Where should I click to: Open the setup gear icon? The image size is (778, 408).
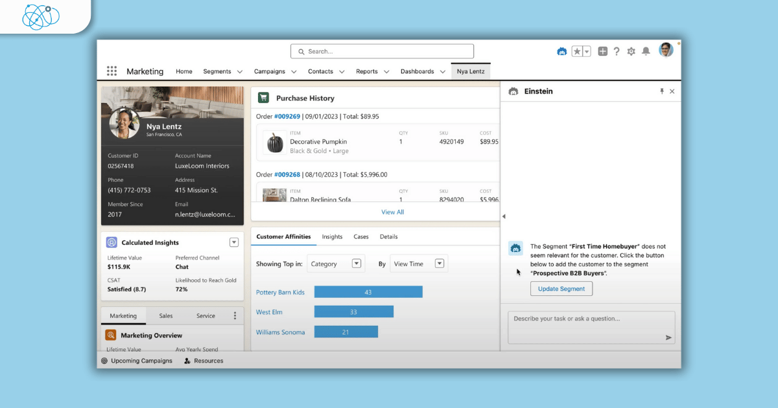[x=631, y=51]
